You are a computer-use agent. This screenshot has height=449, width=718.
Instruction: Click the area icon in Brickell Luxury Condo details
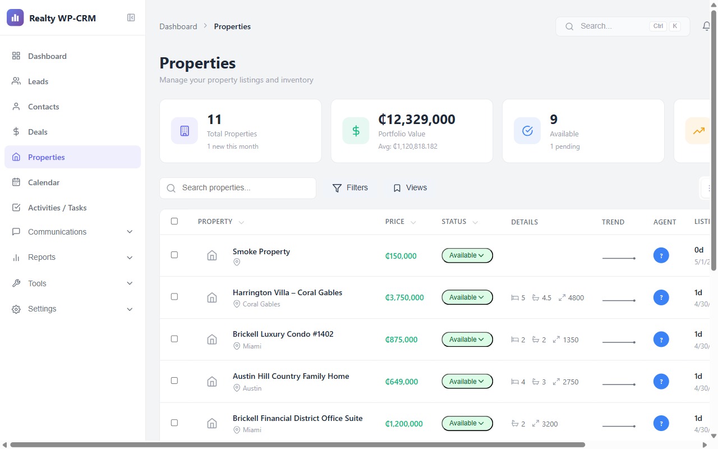coord(556,340)
